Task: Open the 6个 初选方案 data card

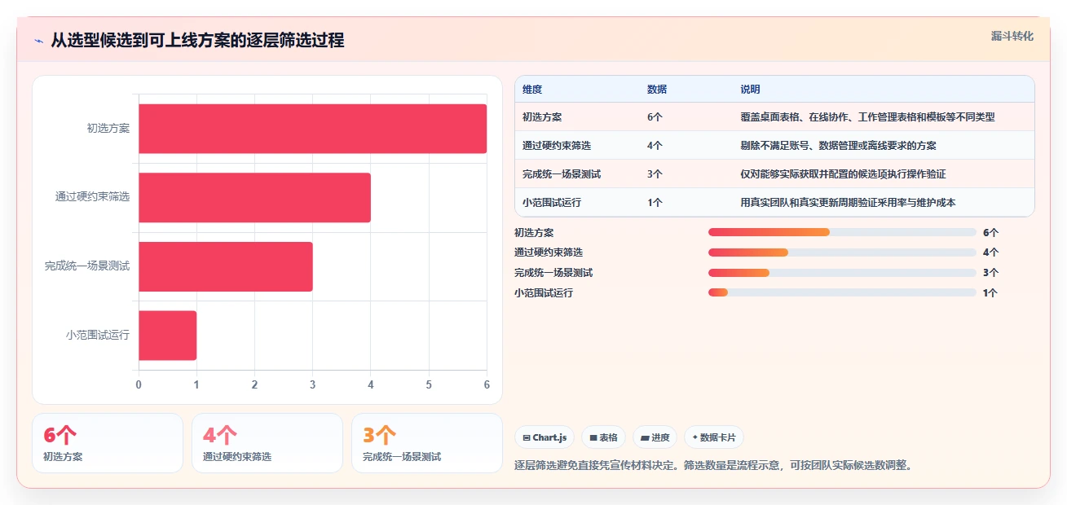Action: coord(108,443)
